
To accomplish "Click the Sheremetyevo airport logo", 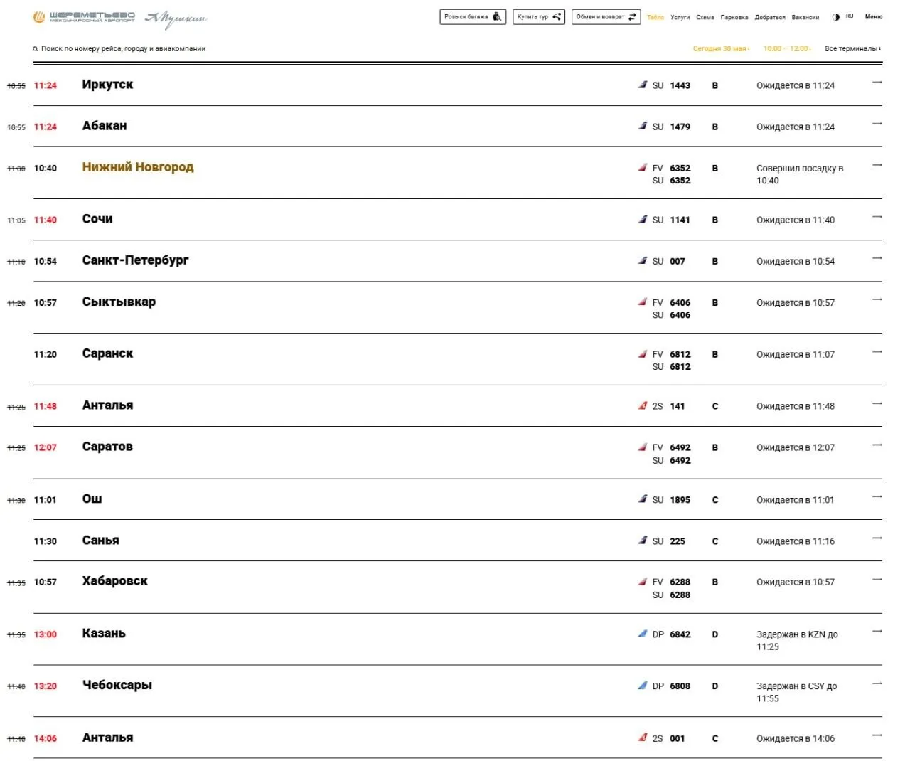I will coord(84,16).
